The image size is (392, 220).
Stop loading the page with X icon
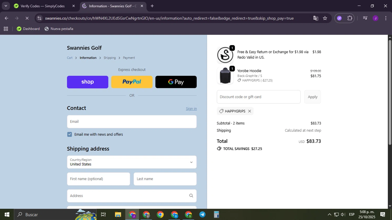27,18
